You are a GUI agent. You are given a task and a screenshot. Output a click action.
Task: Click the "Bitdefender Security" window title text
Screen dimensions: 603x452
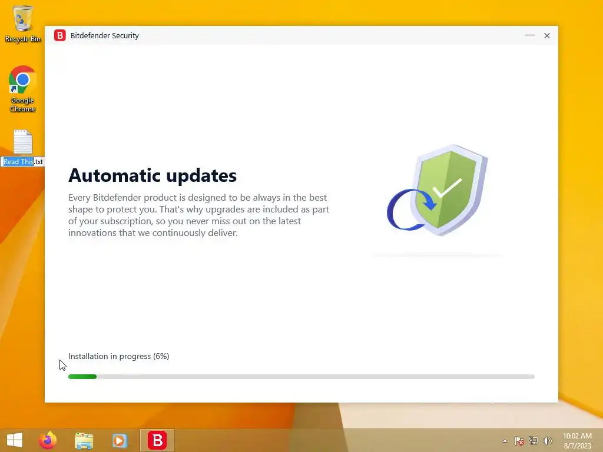pos(105,35)
